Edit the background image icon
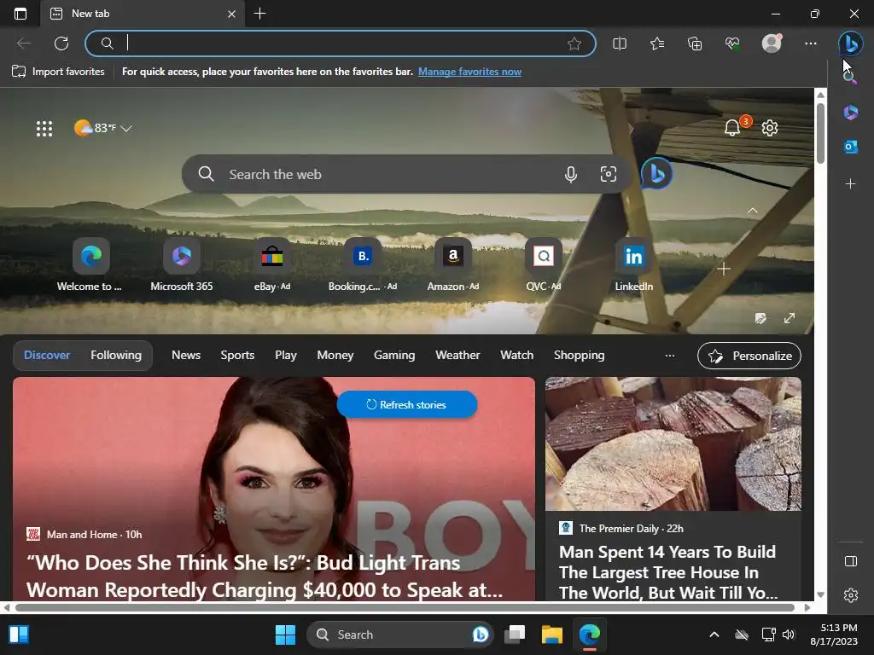 [760, 318]
